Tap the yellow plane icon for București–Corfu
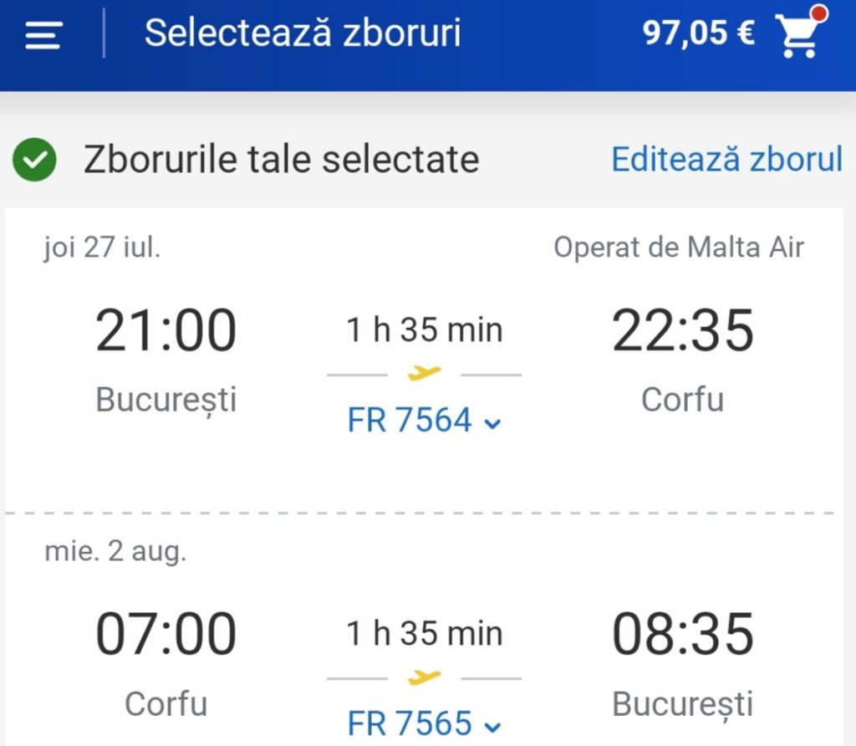Screen dimensions: 856x746 point(425,373)
